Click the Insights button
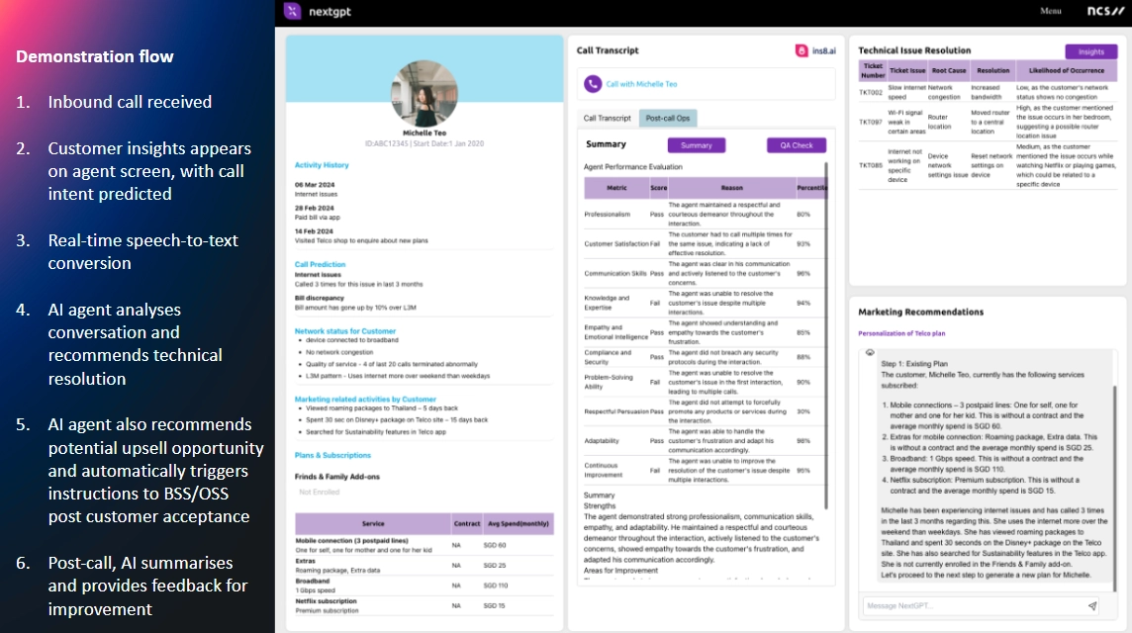1132x633 pixels. [x=1090, y=51]
